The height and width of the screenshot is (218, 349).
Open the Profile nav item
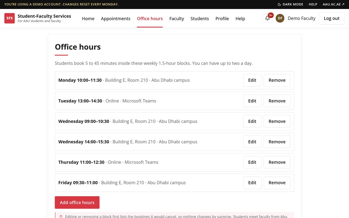coord(222,19)
